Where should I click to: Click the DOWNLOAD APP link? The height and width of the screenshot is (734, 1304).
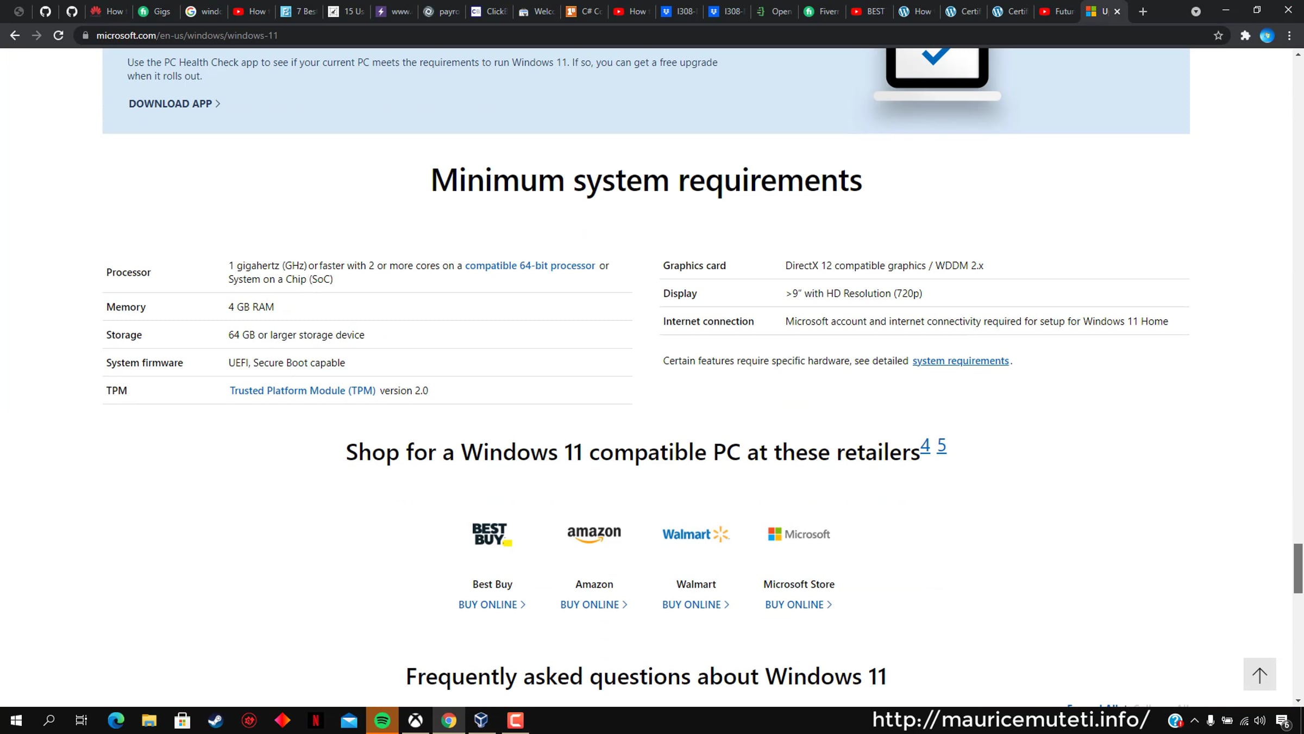[x=174, y=104]
